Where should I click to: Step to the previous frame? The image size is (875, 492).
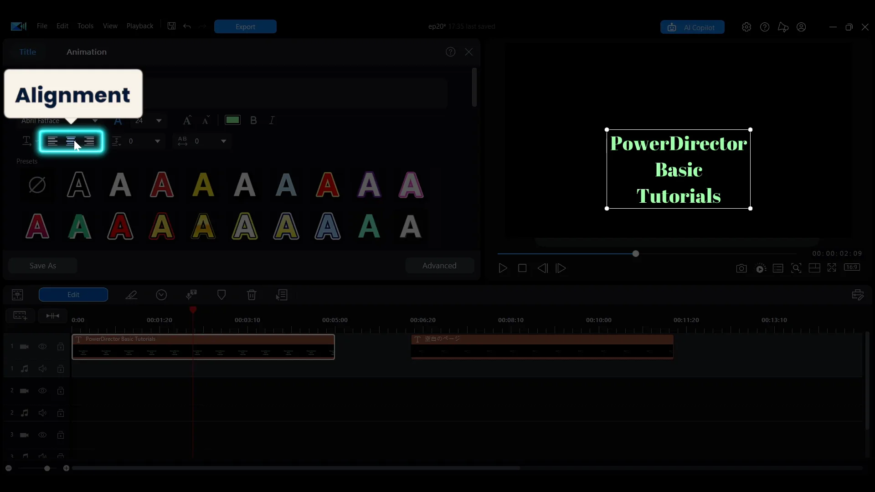click(542, 268)
